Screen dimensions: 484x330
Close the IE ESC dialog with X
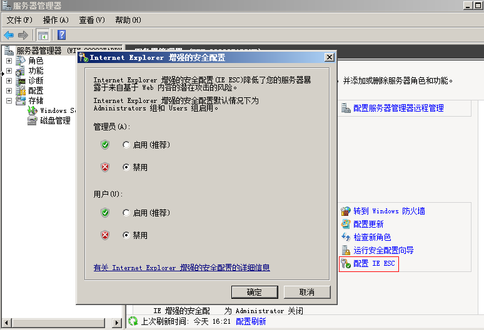click(330, 57)
